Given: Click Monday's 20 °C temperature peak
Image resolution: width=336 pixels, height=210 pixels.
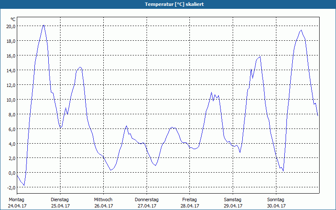Looking at the screenshot, I should tap(44, 25).
